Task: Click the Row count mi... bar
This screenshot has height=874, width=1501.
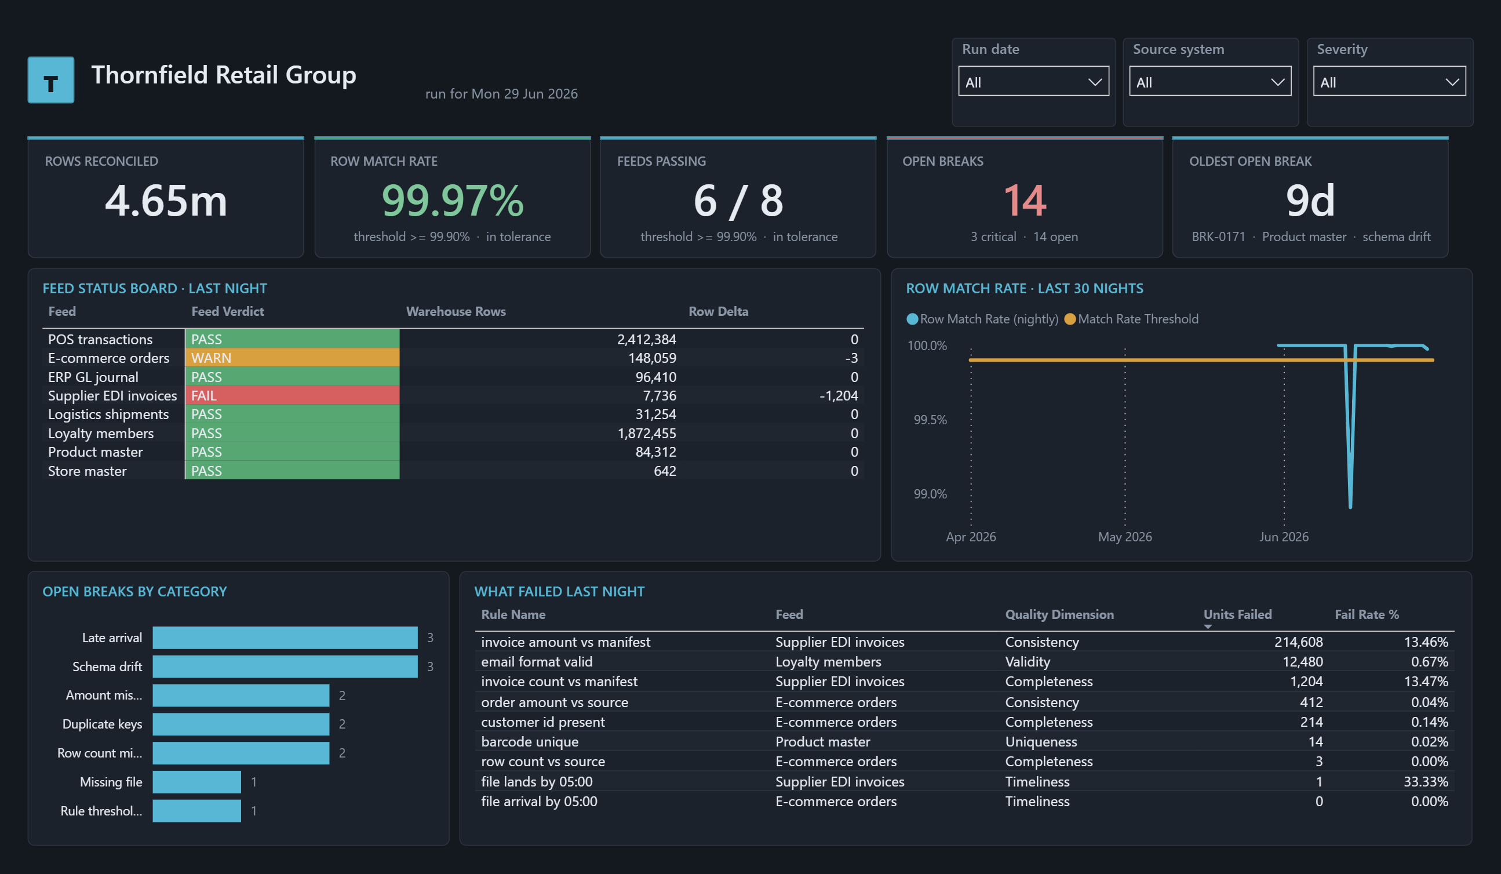Action: pos(241,753)
